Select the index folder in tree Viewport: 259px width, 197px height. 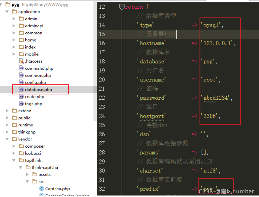30,47
